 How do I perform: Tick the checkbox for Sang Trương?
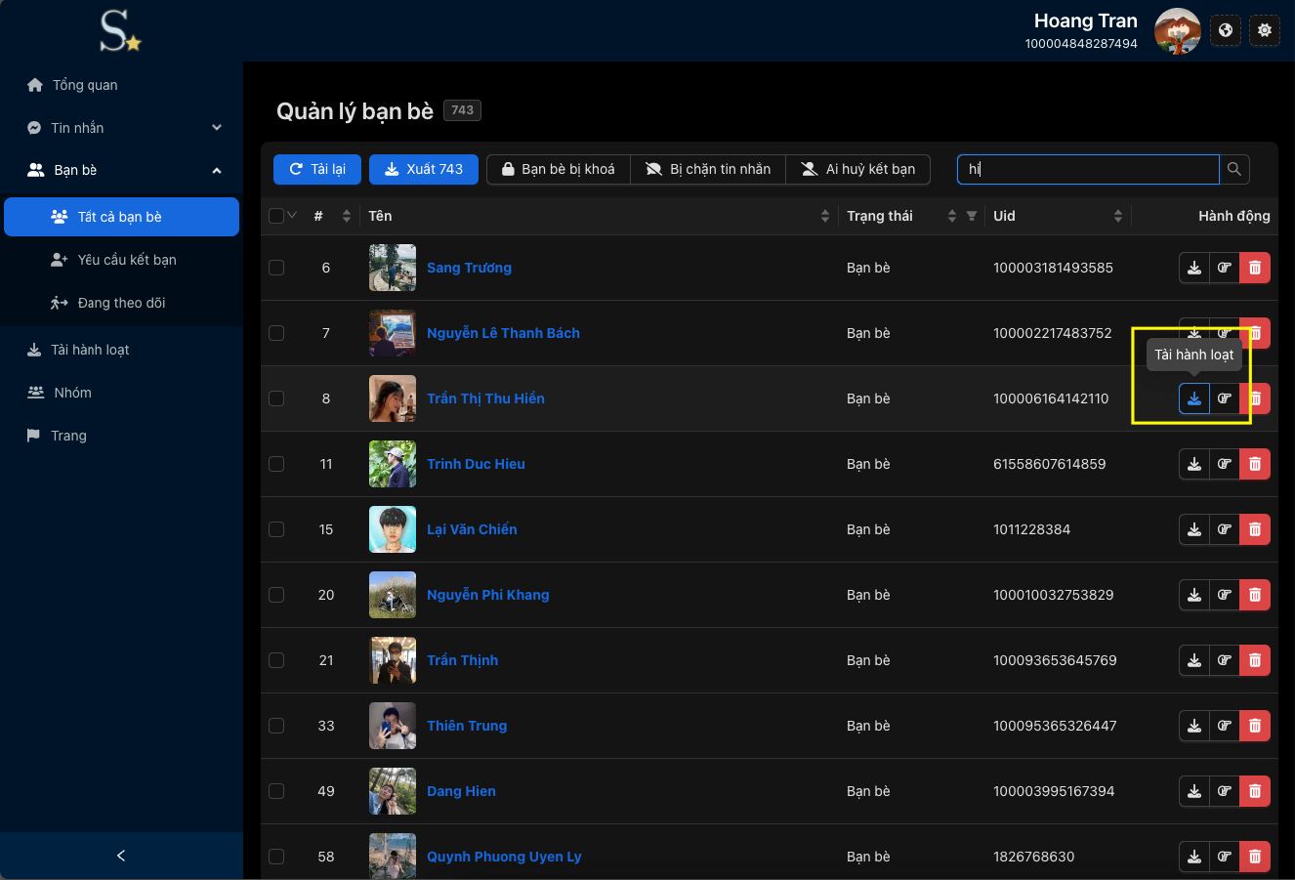pyautogui.click(x=276, y=268)
